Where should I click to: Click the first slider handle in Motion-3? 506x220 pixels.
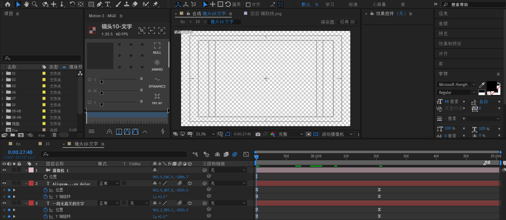pos(102,82)
